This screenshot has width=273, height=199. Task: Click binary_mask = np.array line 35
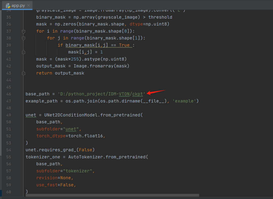click(104, 17)
